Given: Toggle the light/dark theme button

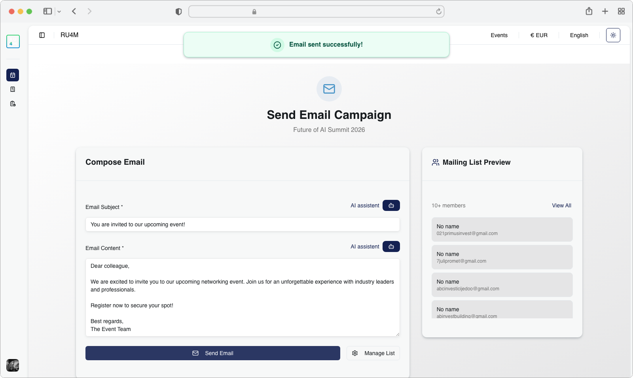Looking at the screenshot, I should click(x=613, y=35).
